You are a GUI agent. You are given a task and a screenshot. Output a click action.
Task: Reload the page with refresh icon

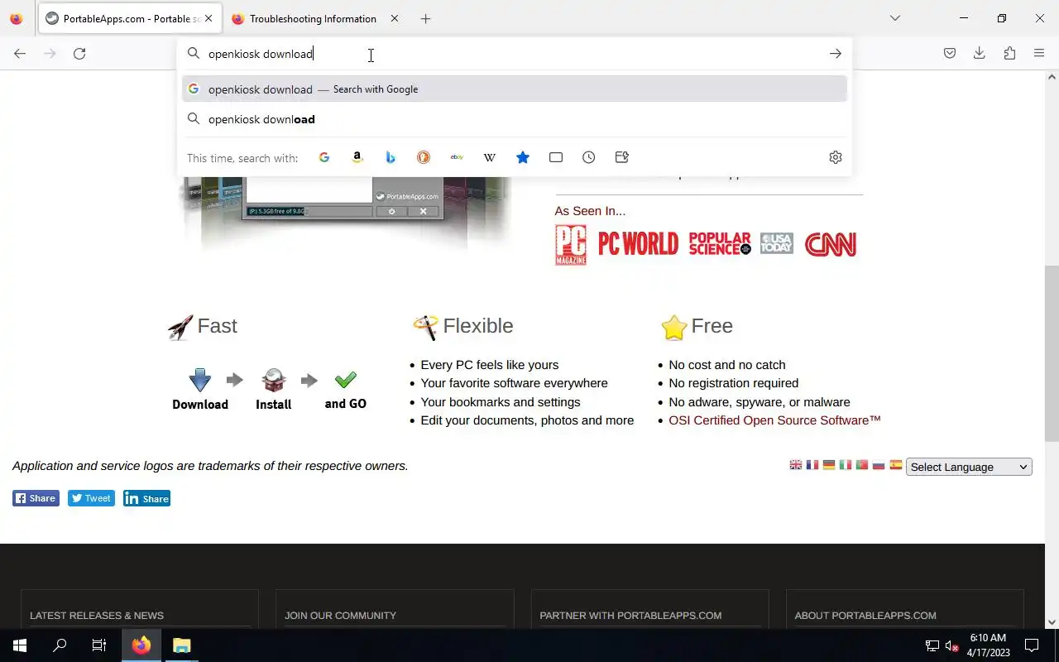[x=79, y=54]
